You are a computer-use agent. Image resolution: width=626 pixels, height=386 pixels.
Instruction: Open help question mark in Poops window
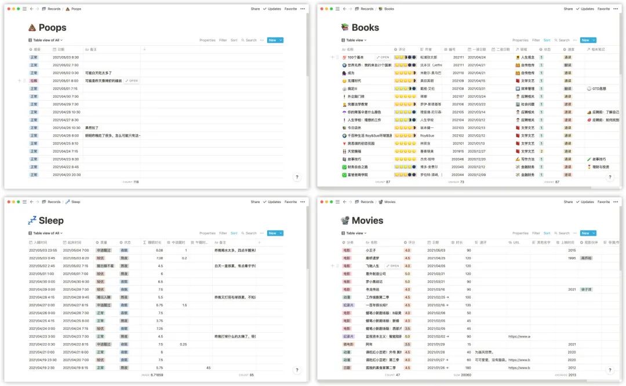coord(297,177)
